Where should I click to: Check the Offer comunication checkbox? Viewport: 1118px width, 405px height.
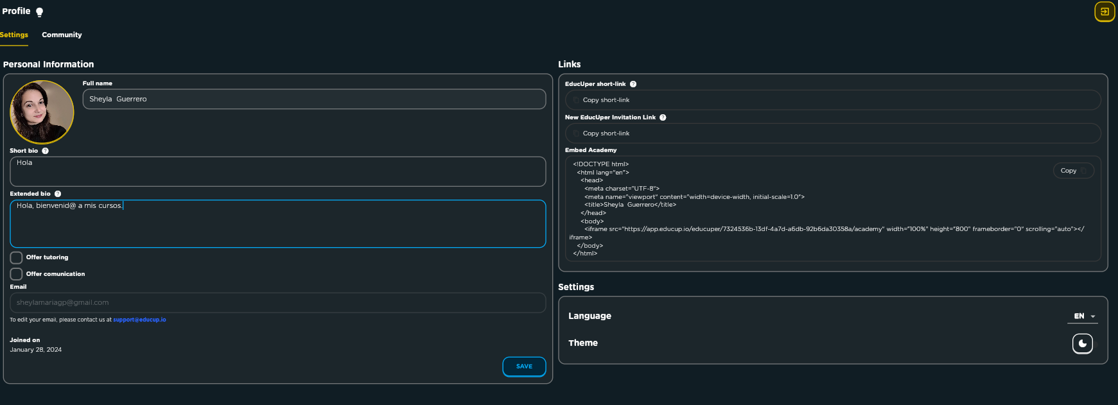pyautogui.click(x=16, y=274)
